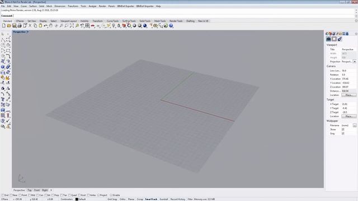The image size is (358, 201).
Task: Toggle Osnap in the status bar
Action: tap(140, 199)
